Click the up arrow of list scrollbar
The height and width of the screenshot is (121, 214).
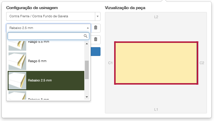tap(87, 44)
